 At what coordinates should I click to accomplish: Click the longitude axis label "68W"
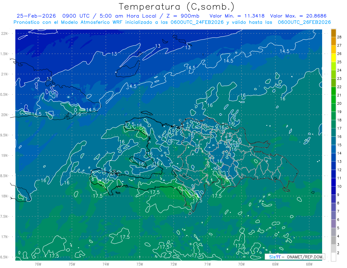tap(309, 264)
